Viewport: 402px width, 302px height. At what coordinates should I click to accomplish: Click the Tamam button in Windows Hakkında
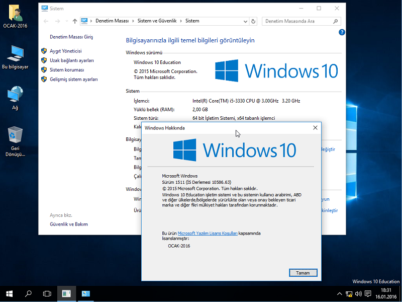tap(303, 273)
